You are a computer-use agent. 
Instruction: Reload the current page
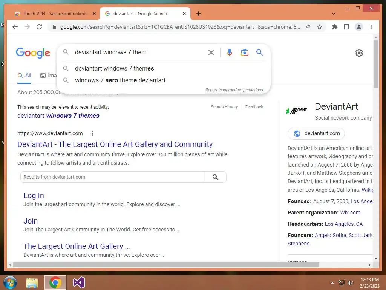(39, 27)
